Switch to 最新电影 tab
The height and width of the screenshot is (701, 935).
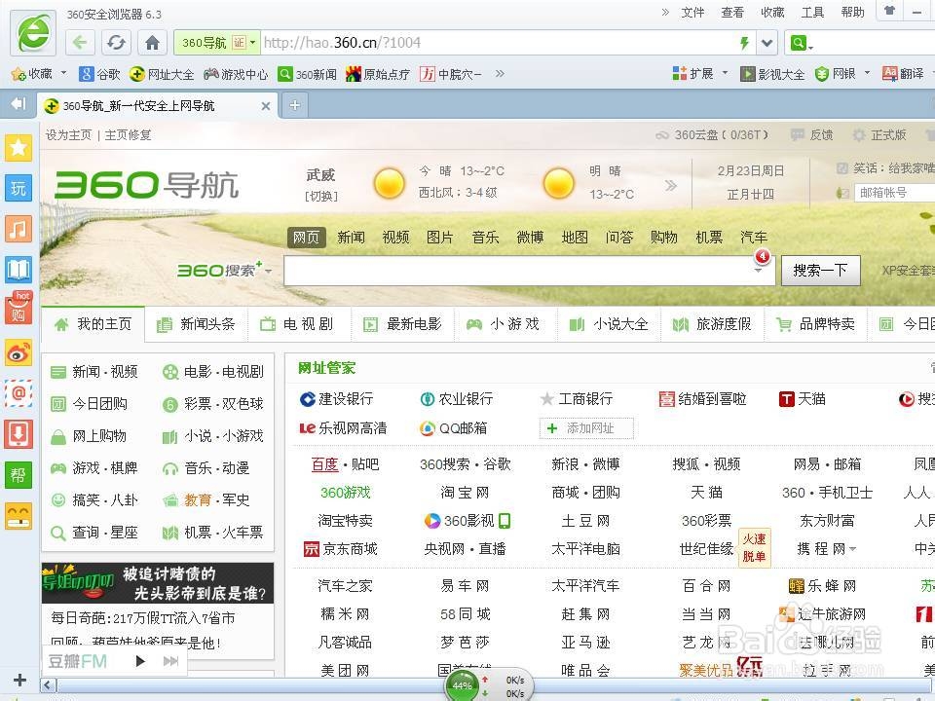tap(403, 324)
